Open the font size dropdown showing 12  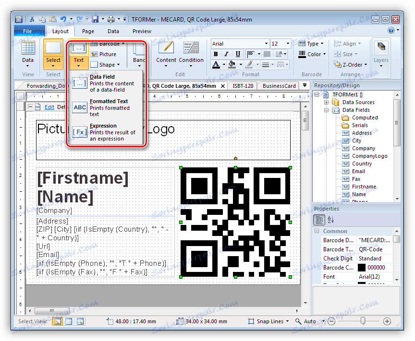pyautogui.click(x=288, y=44)
